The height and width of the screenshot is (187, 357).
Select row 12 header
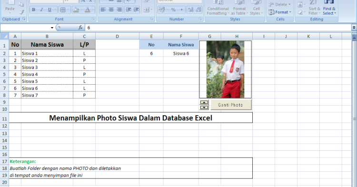coord(5,126)
